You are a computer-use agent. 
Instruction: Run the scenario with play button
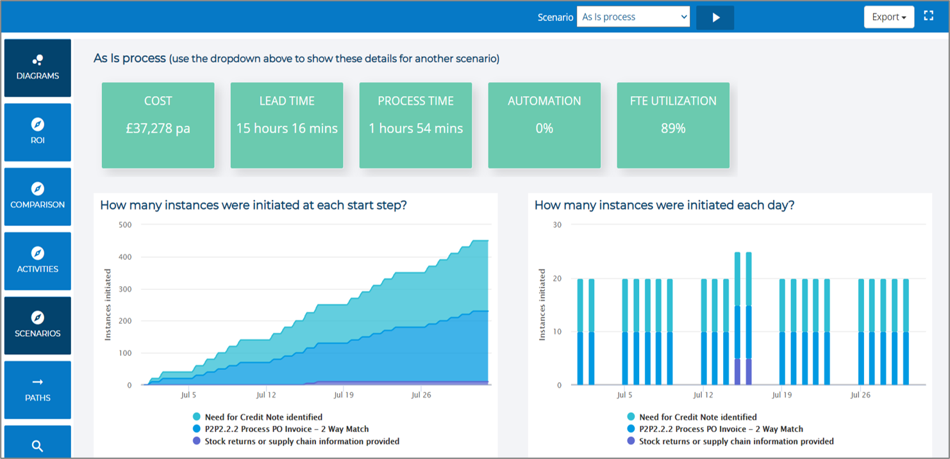715,17
